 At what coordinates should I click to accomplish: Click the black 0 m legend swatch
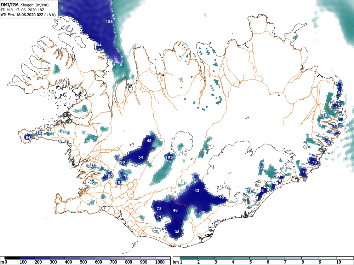point(12,258)
